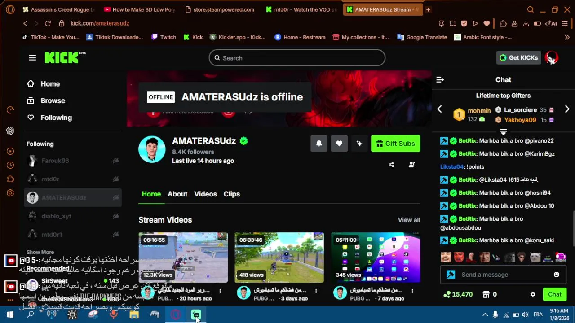The width and height of the screenshot is (575, 323).
Task: Click the green Chat send button
Action: pyautogui.click(x=554, y=295)
